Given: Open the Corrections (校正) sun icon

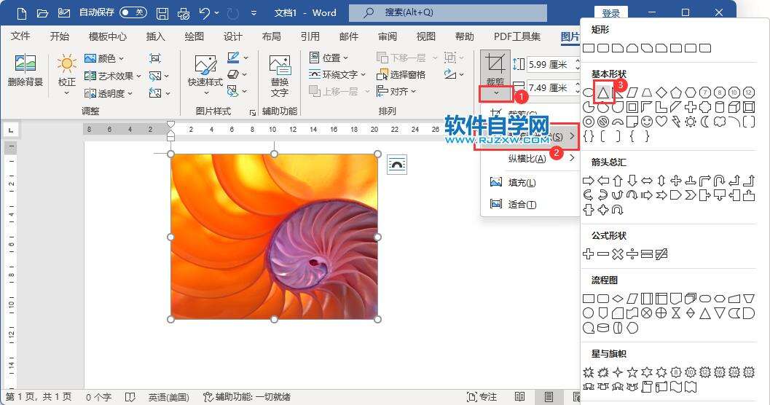Looking at the screenshot, I should [x=67, y=64].
